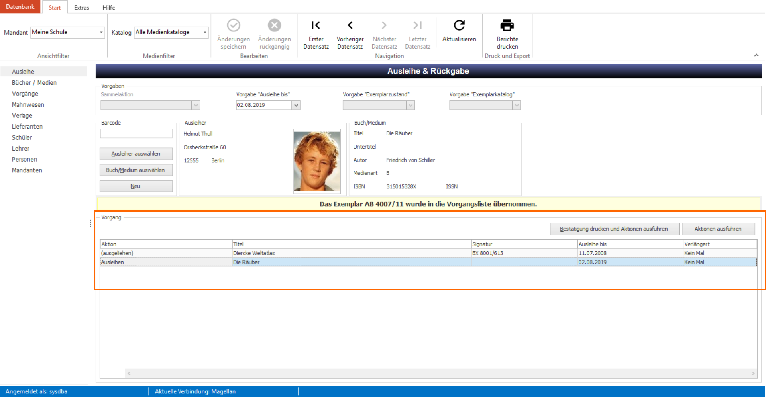Image resolution: width=766 pixels, height=397 pixels.
Task: Click the Nächster Datensatz arrow
Action: pos(384,25)
